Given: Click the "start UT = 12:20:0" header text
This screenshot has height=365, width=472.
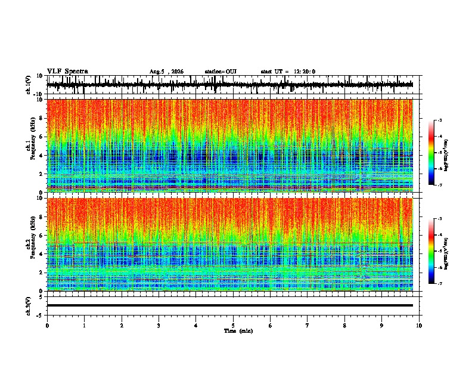Looking at the screenshot, I should tap(288, 72).
